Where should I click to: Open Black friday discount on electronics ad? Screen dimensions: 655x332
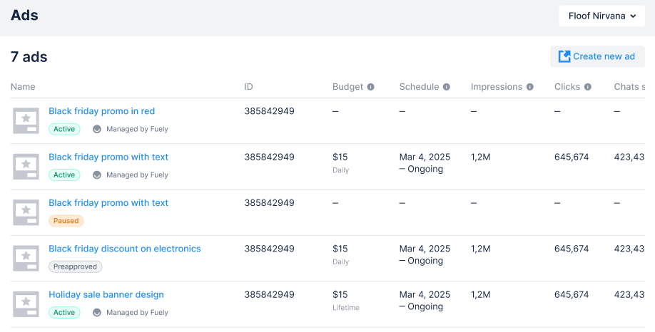tap(125, 249)
